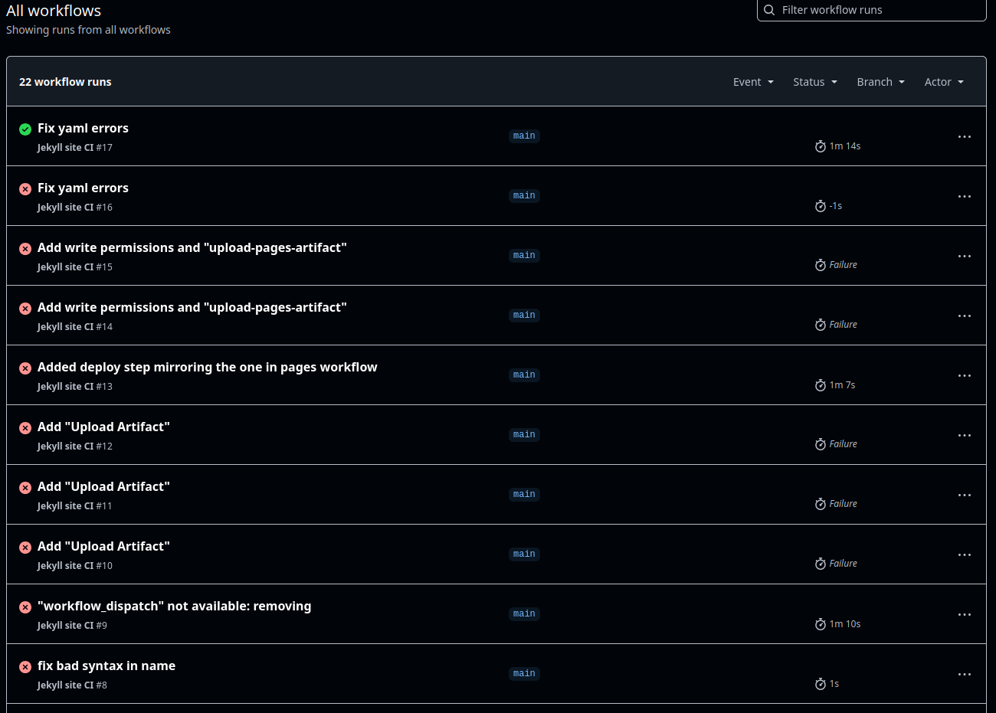The image size is (996, 713).
Task: Click the red failure icon beside run #16
Action: point(25,188)
